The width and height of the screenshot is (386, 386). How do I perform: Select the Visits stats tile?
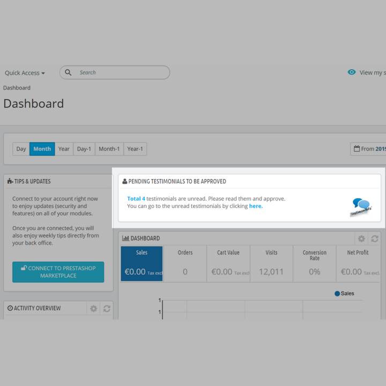271,264
